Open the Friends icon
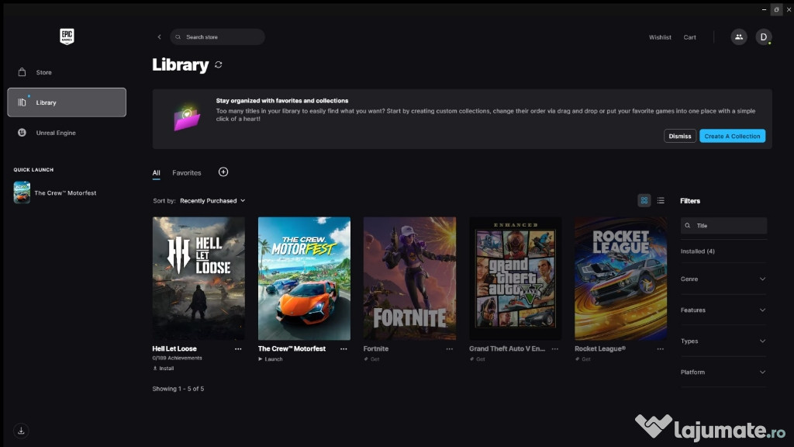 coord(739,37)
